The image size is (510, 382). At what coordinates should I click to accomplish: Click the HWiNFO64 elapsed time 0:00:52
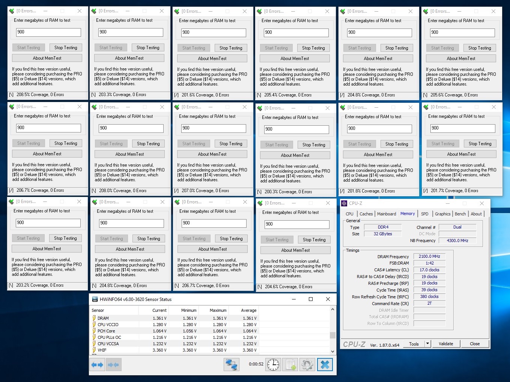coord(256,364)
